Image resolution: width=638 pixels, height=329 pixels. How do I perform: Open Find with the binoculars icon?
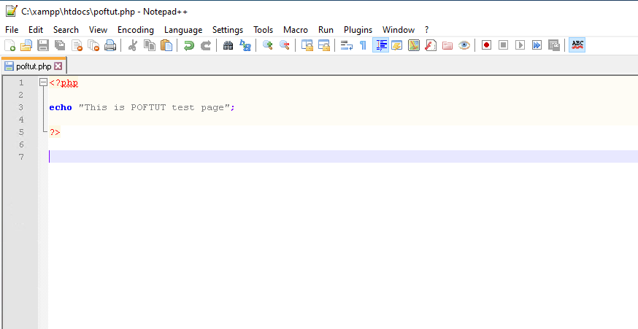point(228,45)
